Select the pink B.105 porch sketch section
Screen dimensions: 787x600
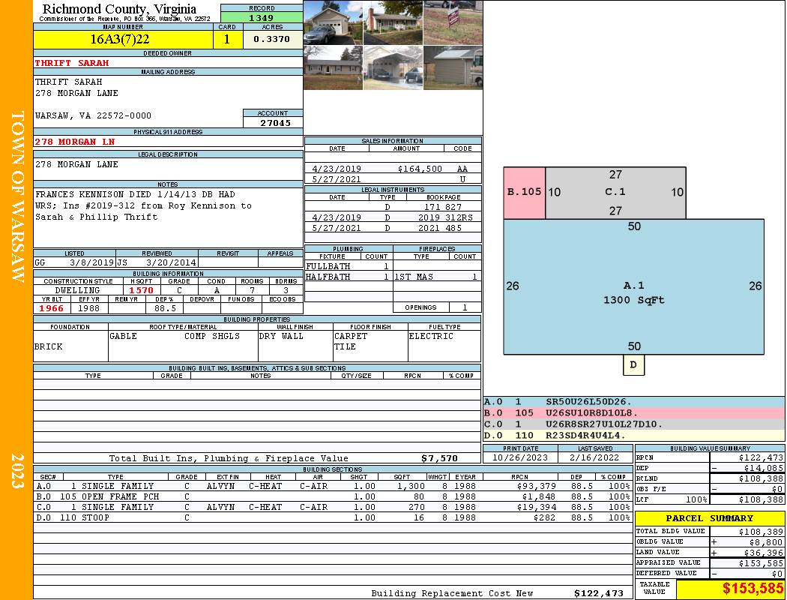click(524, 193)
